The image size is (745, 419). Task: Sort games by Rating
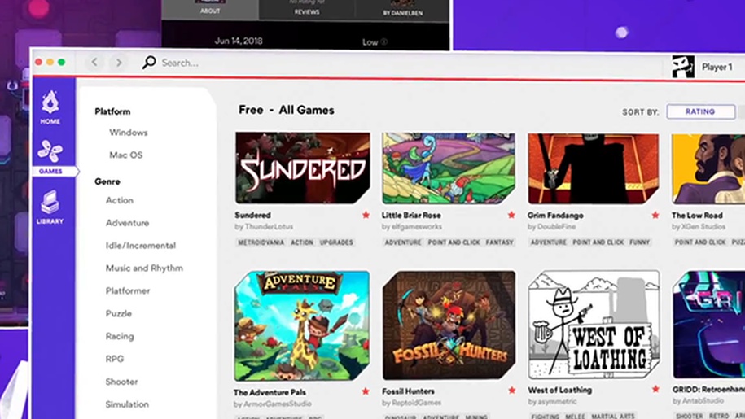(700, 111)
